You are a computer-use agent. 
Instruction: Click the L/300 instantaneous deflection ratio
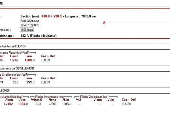tap(52, 104)
